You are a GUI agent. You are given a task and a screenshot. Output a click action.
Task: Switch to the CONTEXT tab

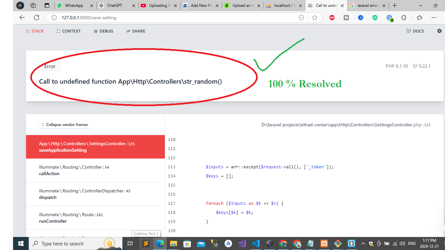68,31
